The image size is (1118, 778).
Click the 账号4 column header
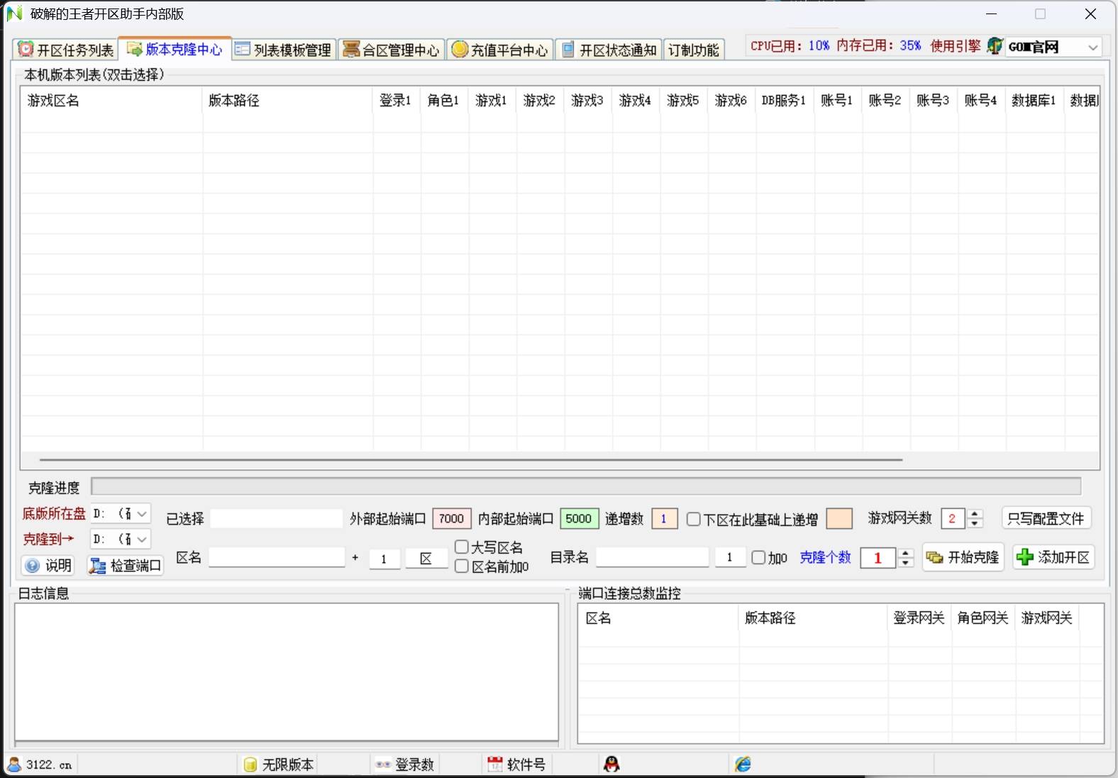(x=981, y=100)
